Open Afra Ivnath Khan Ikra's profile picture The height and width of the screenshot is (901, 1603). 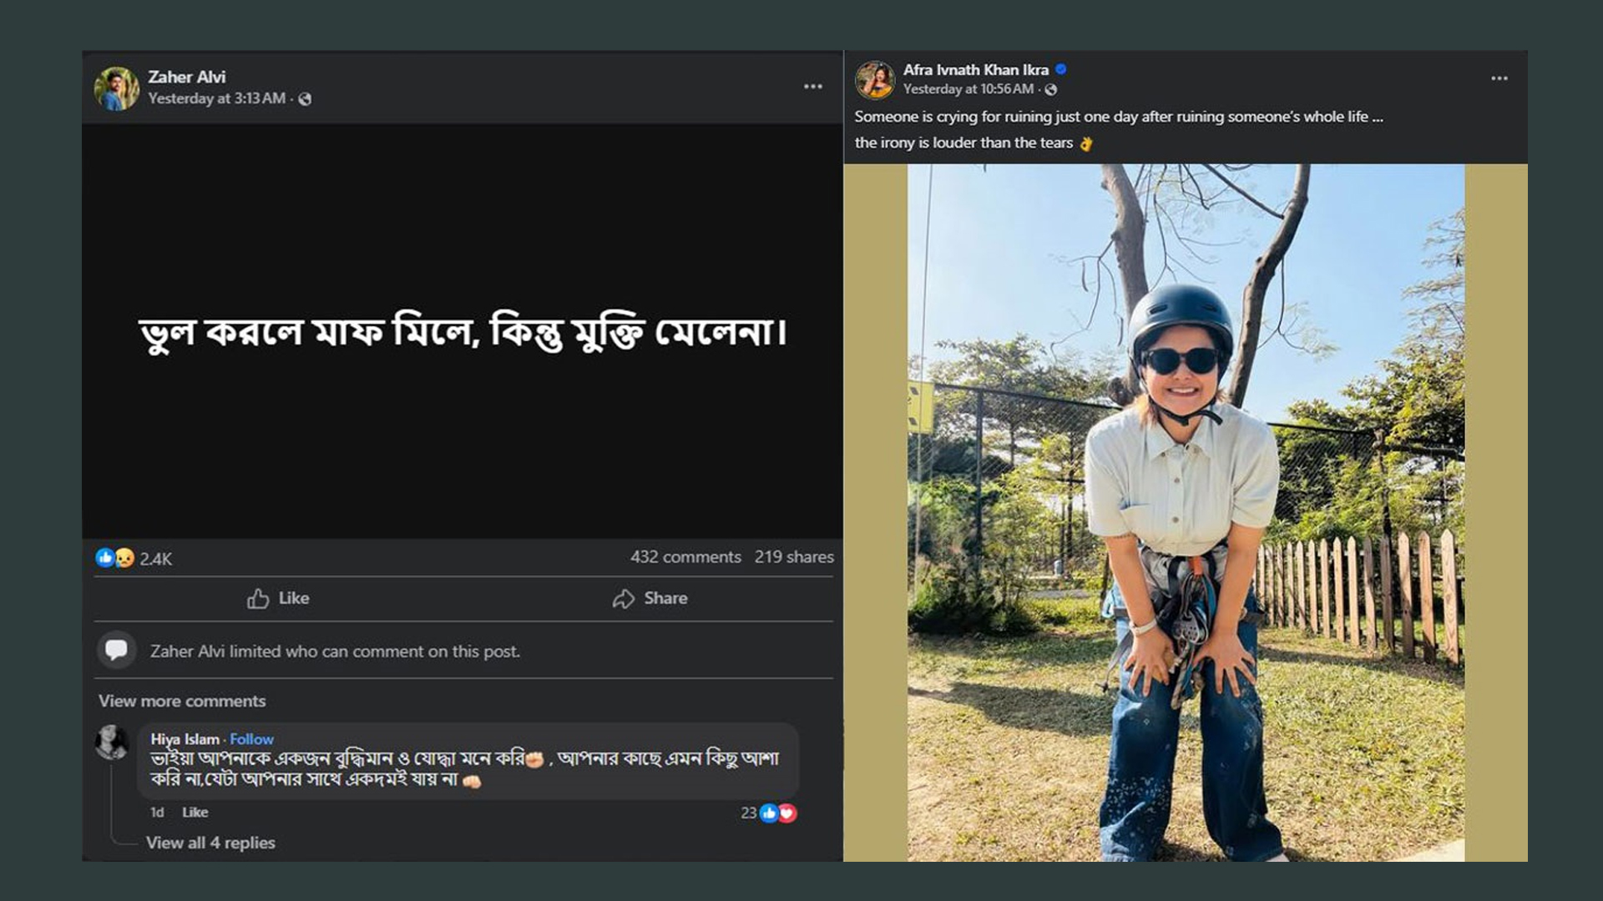(x=874, y=80)
